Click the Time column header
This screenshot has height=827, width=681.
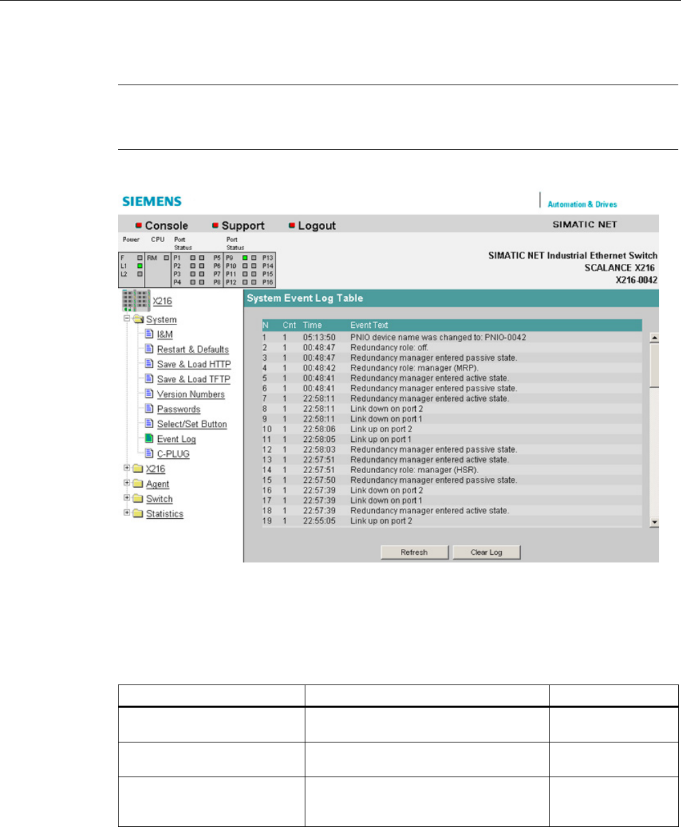(x=312, y=325)
